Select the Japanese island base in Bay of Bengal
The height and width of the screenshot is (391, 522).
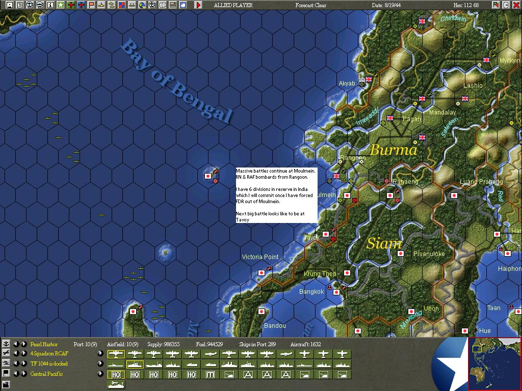click(208, 176)
